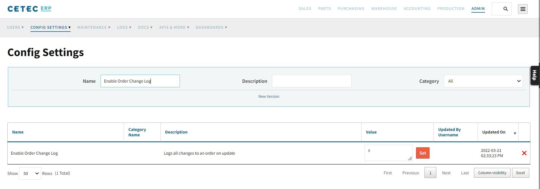Expand the Category dropdown
Viewport: 540px width, 189px height.
coord(483,81)
